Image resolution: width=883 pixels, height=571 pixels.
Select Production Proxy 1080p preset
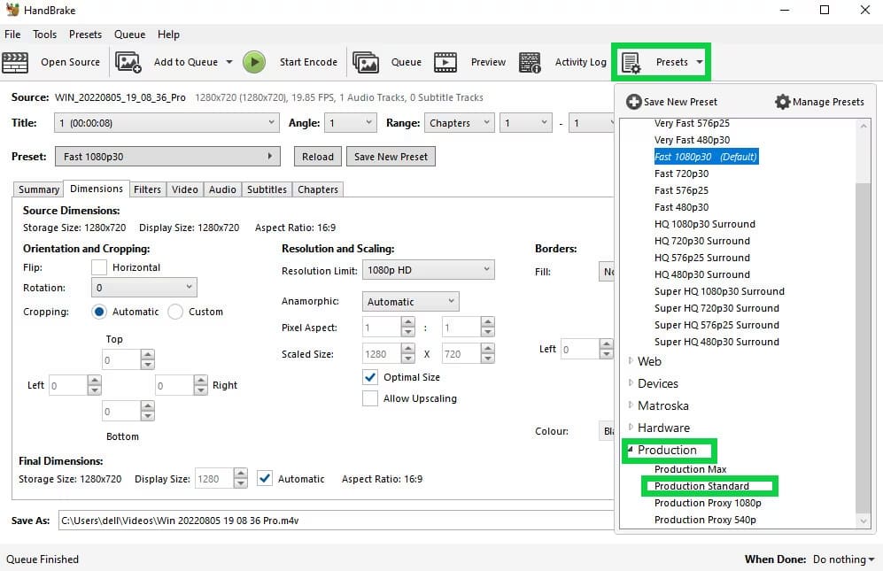pos(708,503)
